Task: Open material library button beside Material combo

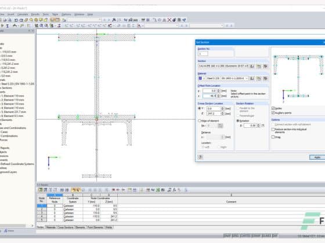Action: (252, 78)
